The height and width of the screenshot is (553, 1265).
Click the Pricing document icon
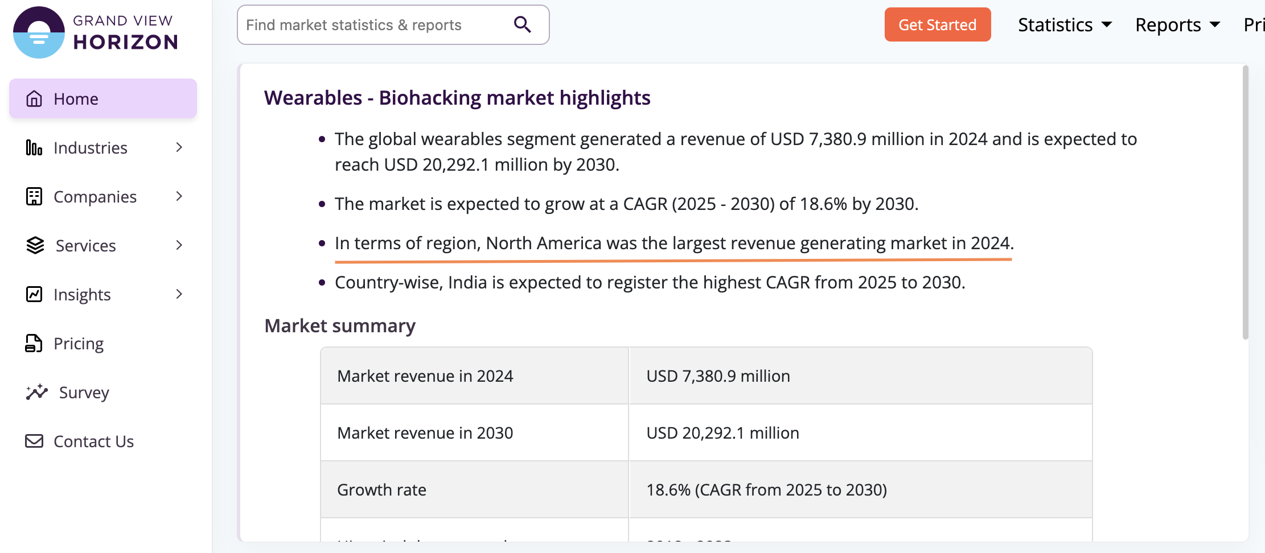click(34, 343)
